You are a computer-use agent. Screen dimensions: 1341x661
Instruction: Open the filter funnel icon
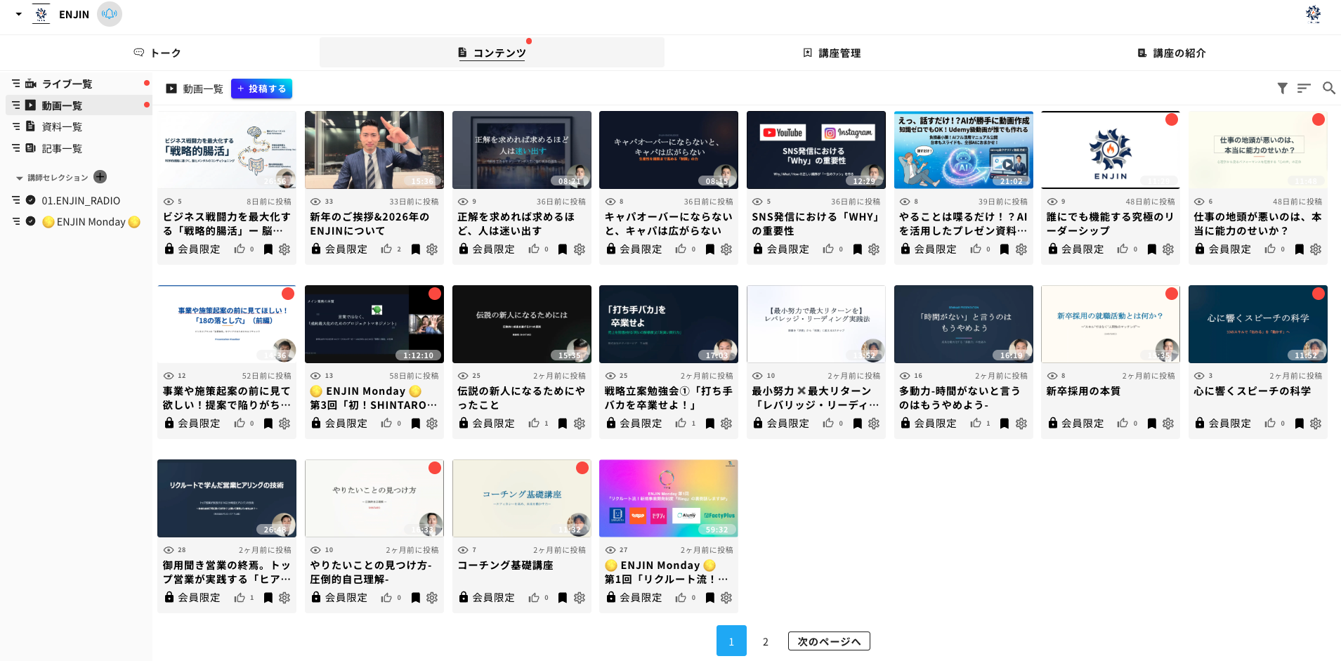pyautogui.click(x=1282, y=88)
